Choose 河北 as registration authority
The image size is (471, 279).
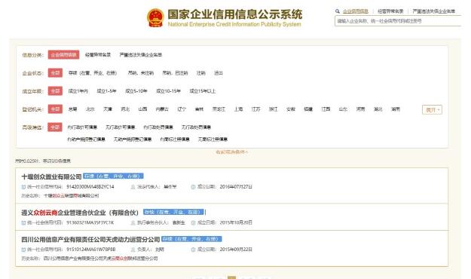coord(125,109)
